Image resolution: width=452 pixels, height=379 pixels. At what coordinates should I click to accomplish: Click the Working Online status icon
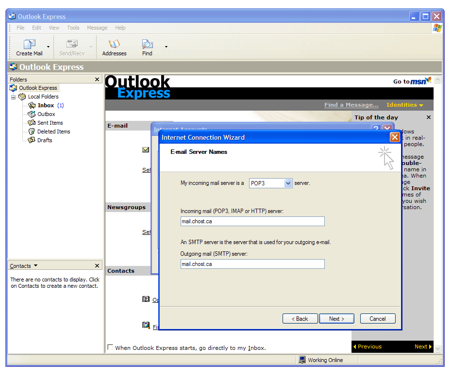302,360
